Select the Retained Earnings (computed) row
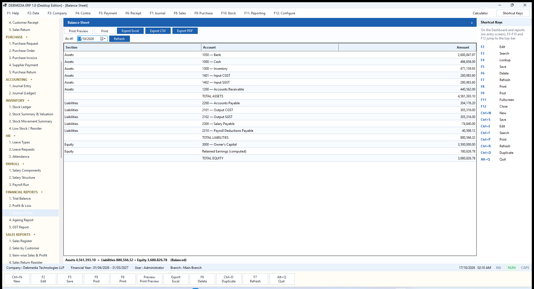This screenshot has width=534, height=289. pos(270,151)
